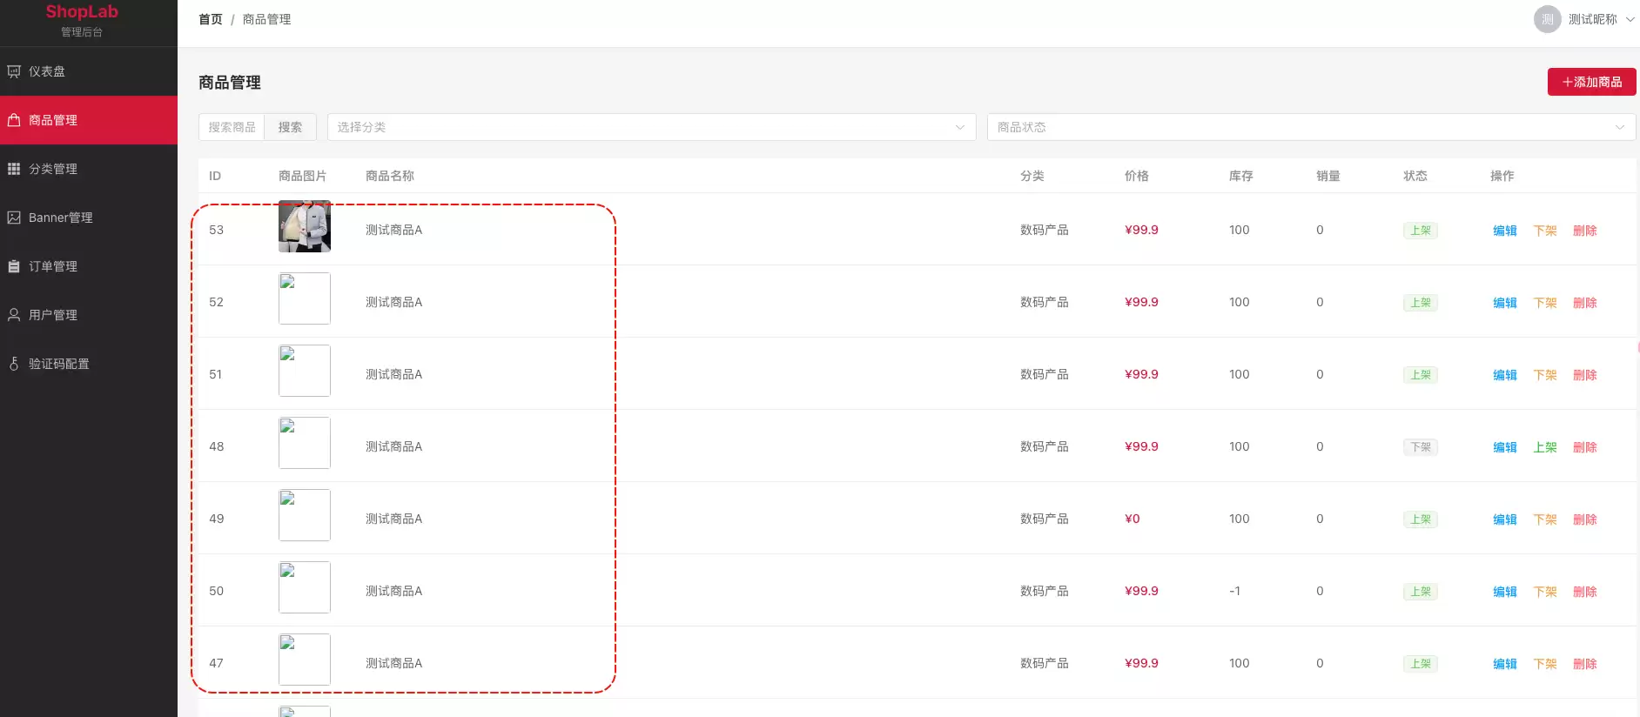Viewport: 1640px width, 717px height.
Task: Focus the 搜索商品 input field
Action: pos(232,127)
